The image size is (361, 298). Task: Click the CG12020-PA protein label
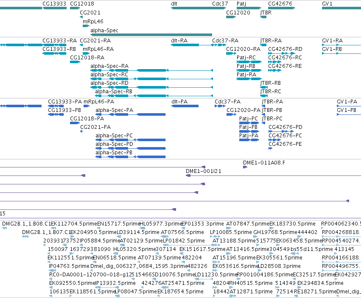(243, 110)
